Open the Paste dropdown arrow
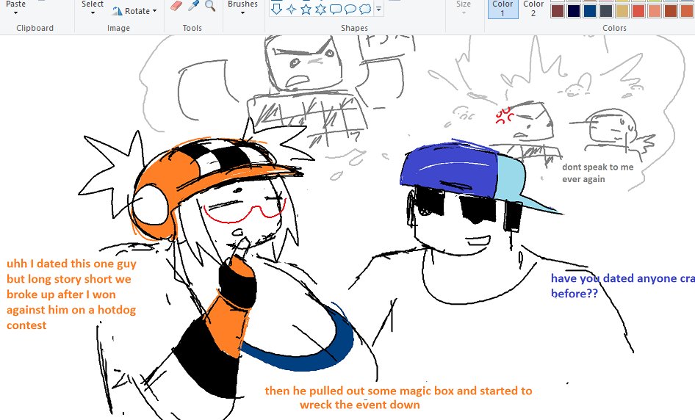Viewport: 695px width, 420px height. (15, 12)
